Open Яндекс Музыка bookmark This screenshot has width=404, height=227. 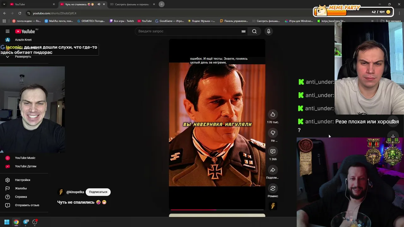point(201,21)
